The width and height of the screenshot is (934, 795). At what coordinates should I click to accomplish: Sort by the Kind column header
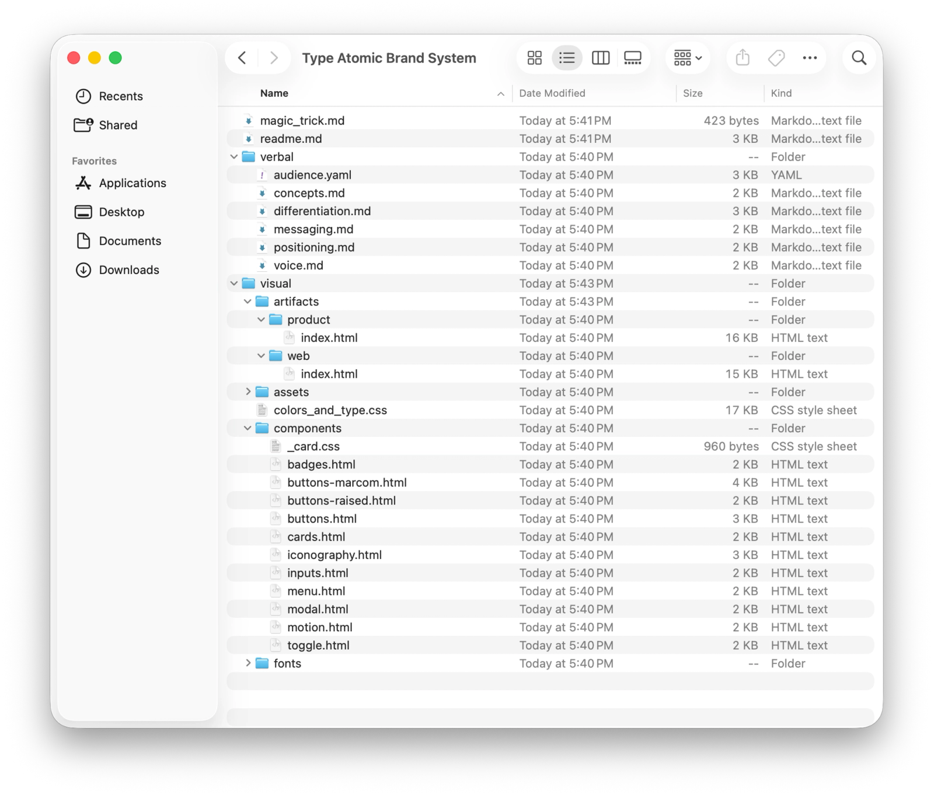[x=781, y=93]
